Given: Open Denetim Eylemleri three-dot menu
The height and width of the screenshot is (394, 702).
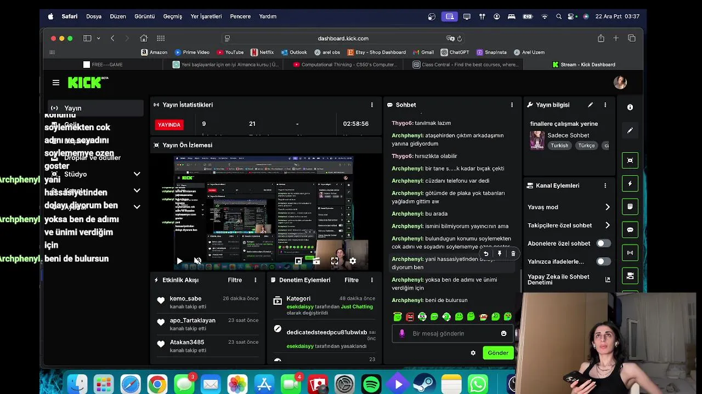Looking at the screenshot, I should coord(372,280).
